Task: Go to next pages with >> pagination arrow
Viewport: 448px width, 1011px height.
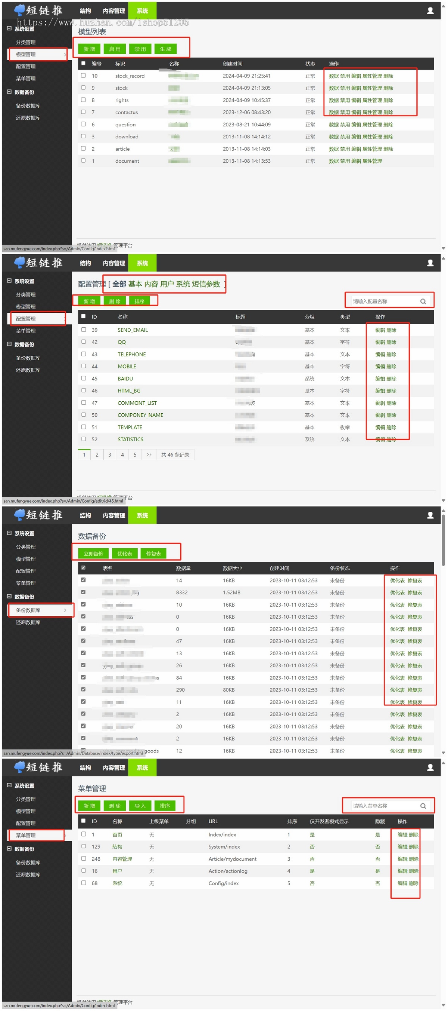Action: tap(149, 455)
